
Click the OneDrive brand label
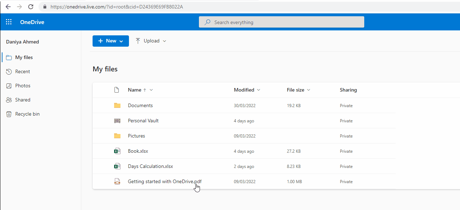coord(33,22)
